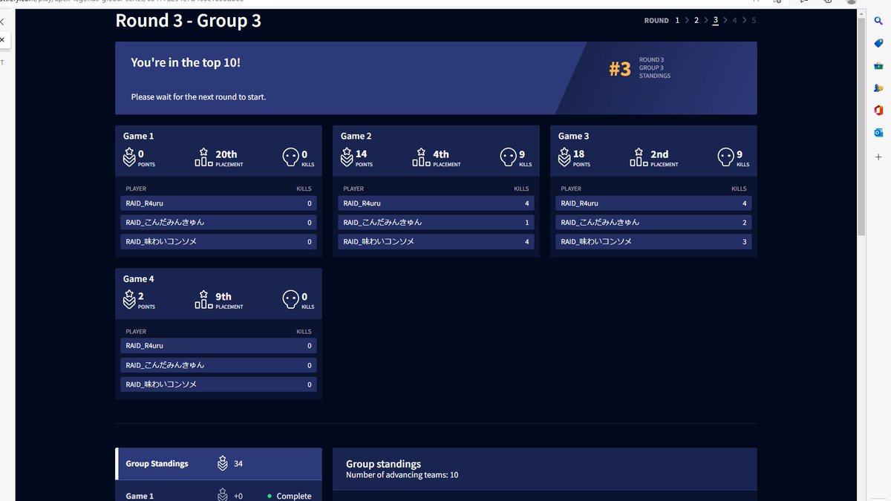The image size is (891, 501).
Task: Open the Group Standings tab
Action: coord(219,464)
